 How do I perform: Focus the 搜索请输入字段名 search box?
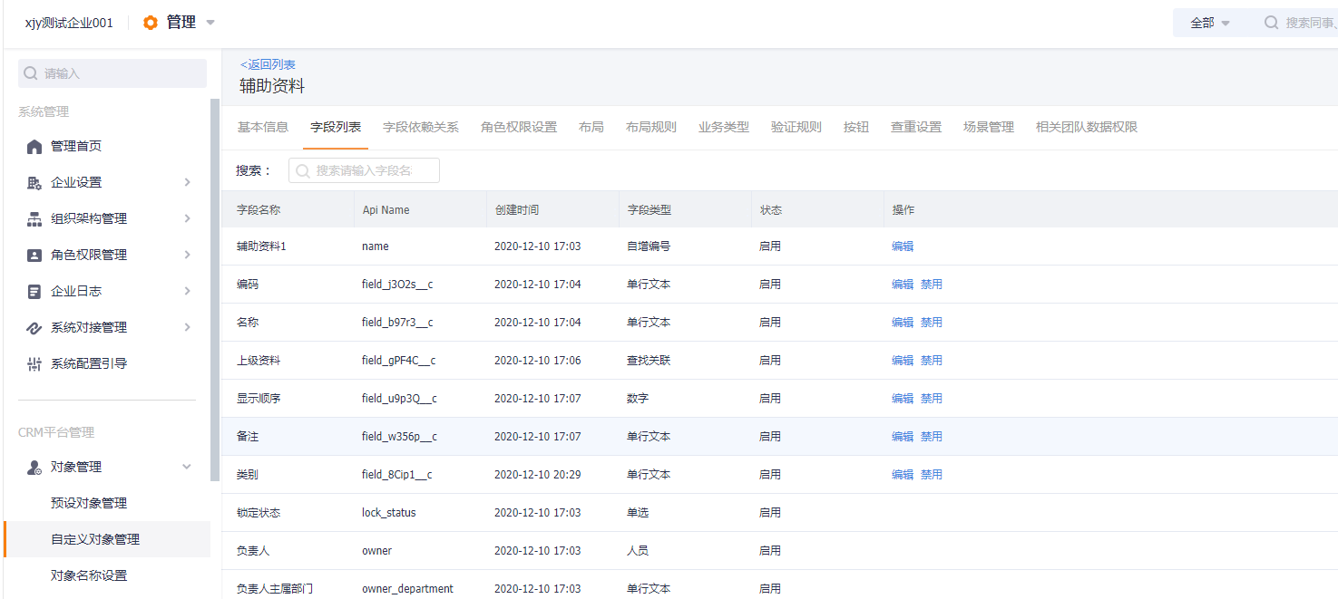364,170
